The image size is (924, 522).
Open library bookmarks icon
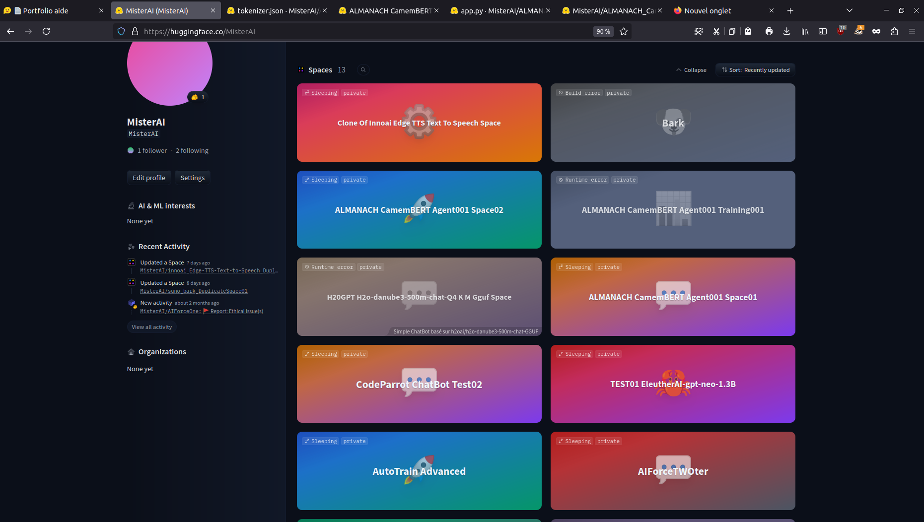point(805,31)
